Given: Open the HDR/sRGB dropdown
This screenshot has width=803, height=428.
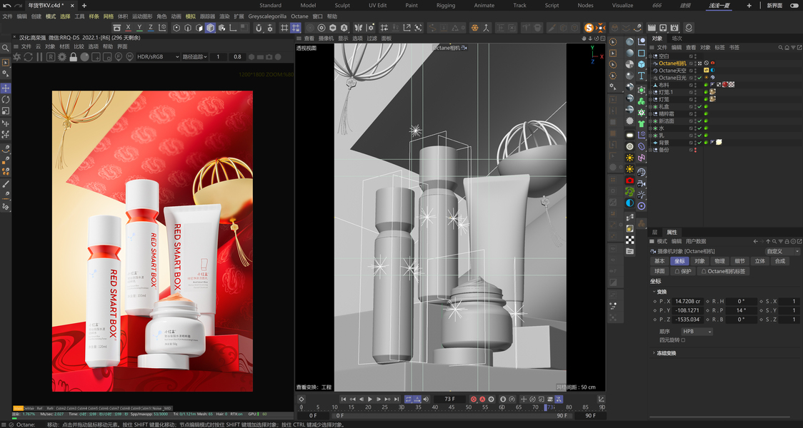Looking at the screenshot, I should pyautogui.click(x=158, y=57).
